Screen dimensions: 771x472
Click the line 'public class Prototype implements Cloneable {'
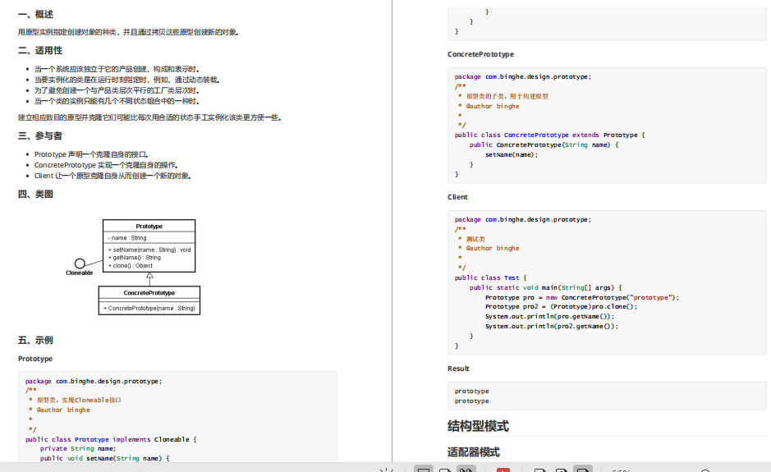111,439
